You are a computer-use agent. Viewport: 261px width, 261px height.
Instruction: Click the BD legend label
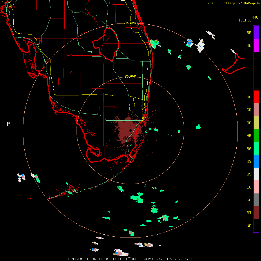tap(249, 123)
